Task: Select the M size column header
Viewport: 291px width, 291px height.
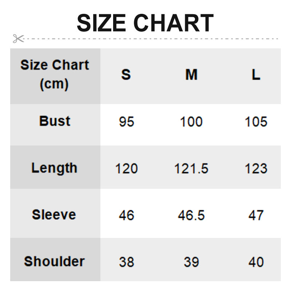Action: click(191, 75)
